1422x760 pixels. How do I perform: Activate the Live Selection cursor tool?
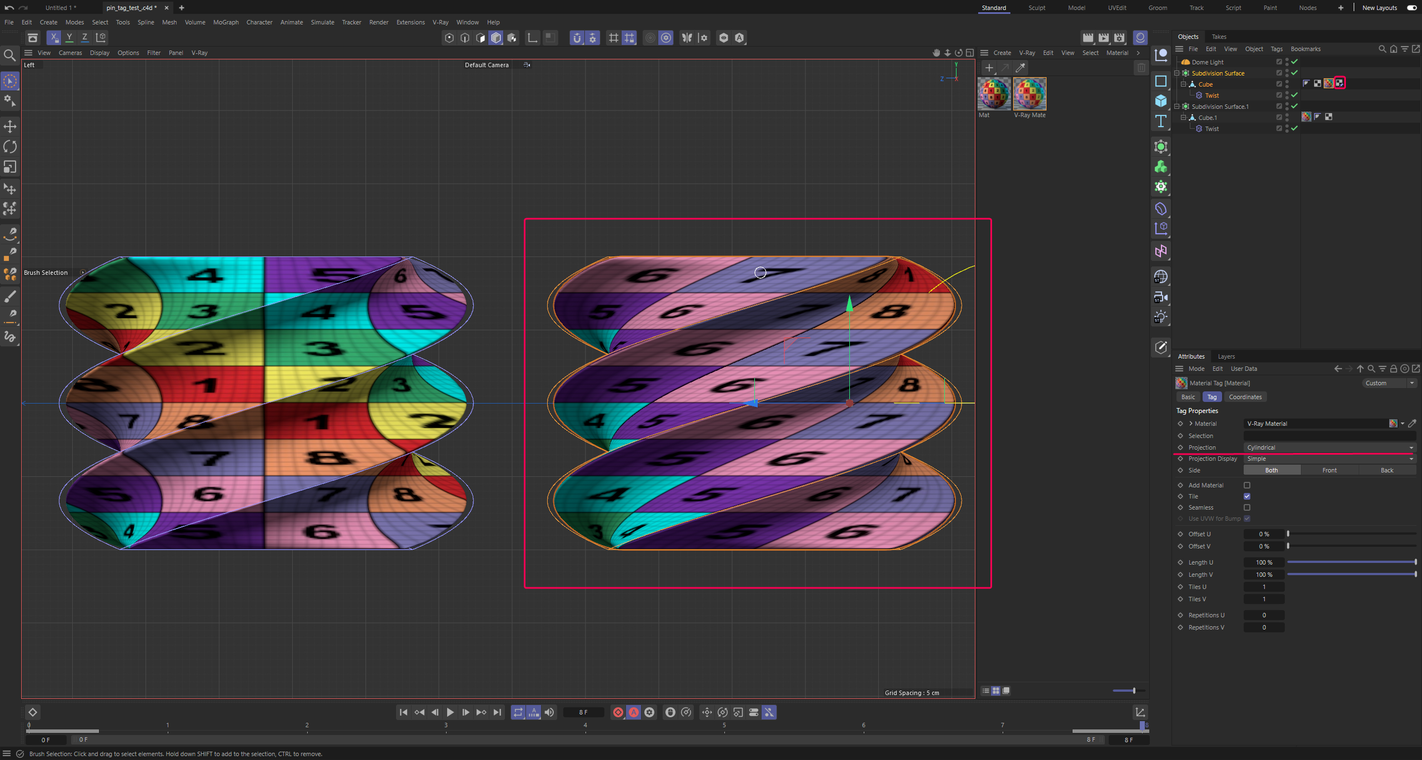10,81
